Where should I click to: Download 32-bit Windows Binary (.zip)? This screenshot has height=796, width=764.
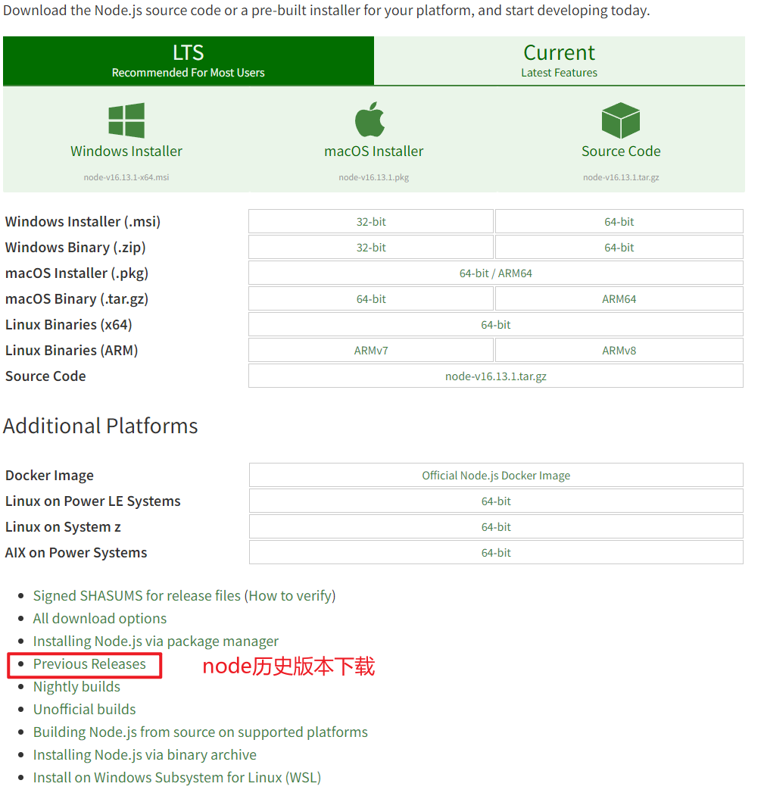(x=371, y=247)
